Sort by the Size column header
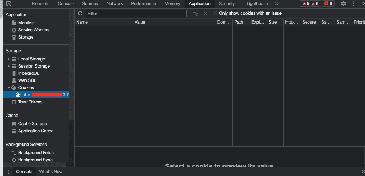Viewport: 365px width, 176px height. pos(275,22)
